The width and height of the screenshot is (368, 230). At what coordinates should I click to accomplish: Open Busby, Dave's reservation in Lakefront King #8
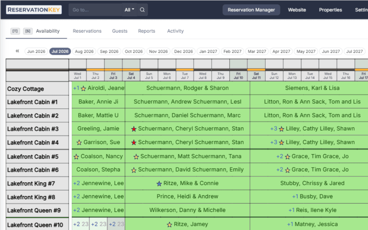pos(312,197)
